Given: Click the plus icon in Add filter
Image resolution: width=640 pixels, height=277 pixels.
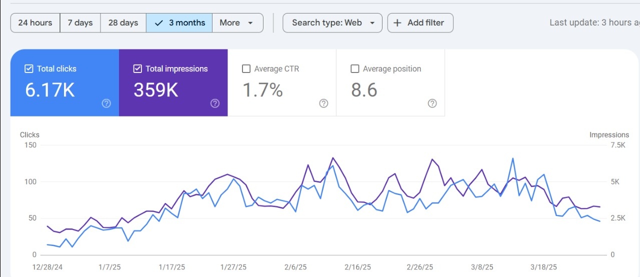Looking at the screenshot, I should pyautogui.click(x=397, y=23).
